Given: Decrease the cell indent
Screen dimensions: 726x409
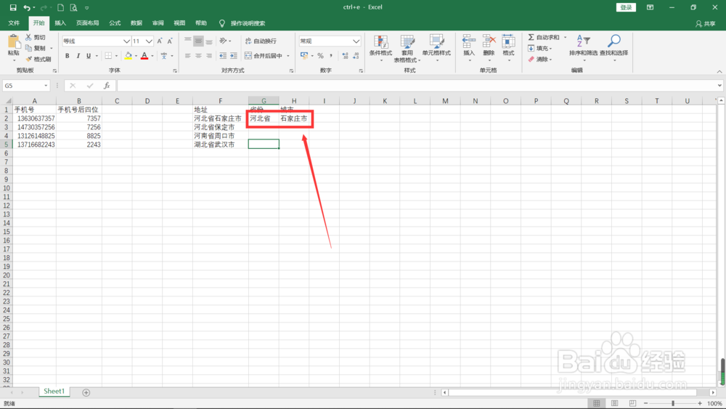Looking at the screenshot, I should pyautogui.click(x=223, y=56).
